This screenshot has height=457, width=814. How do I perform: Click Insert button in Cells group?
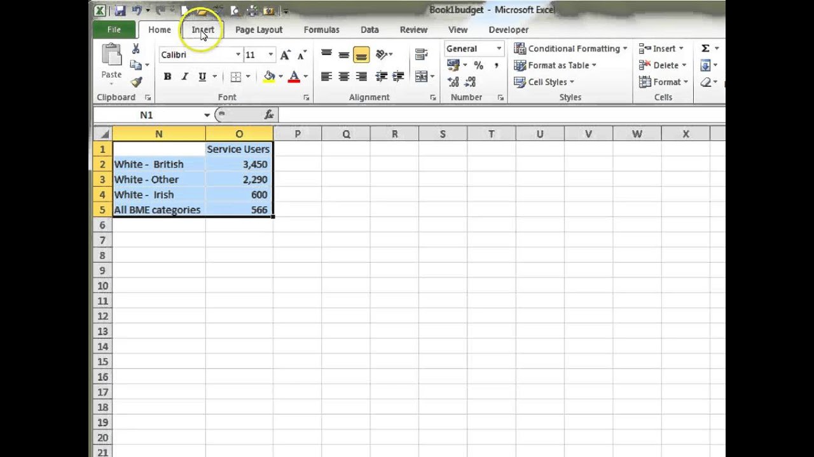coord(661,48)
